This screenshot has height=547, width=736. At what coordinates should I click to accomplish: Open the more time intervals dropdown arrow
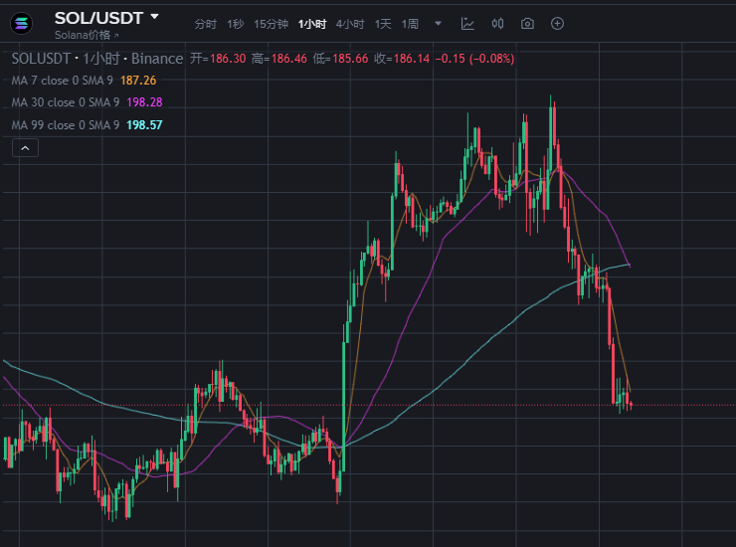point(438,23)
